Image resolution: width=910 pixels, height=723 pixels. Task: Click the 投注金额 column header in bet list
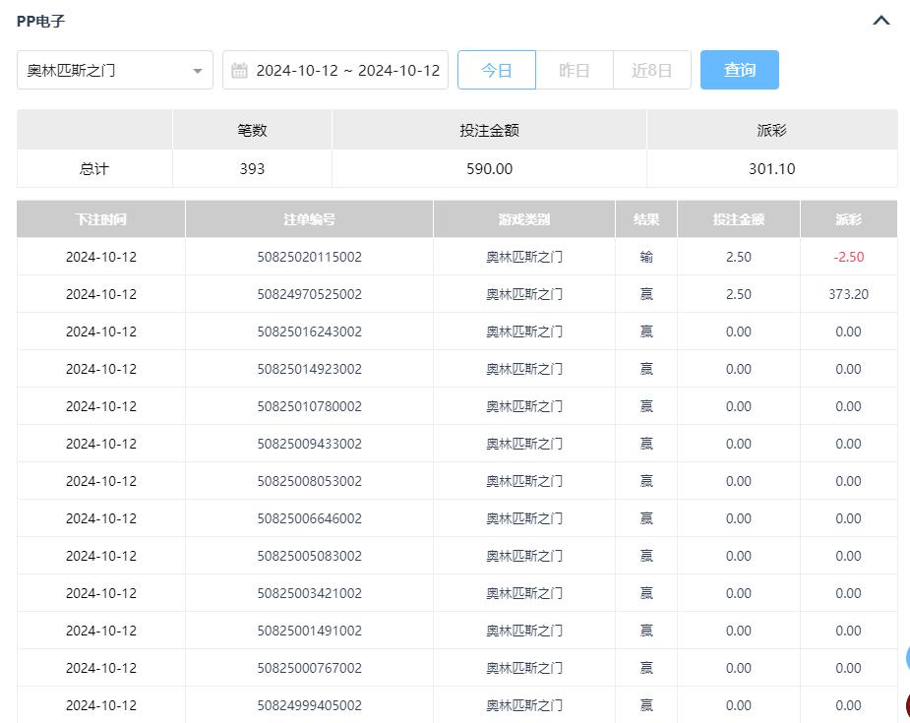click(x=738, y=219)
